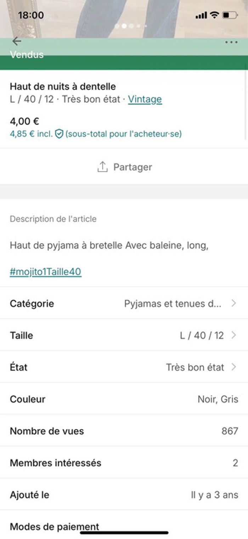Tap the Wi-Fi icon in status bar
The height and width of the screenshot is (539, 248).
[x=214, y=15]
